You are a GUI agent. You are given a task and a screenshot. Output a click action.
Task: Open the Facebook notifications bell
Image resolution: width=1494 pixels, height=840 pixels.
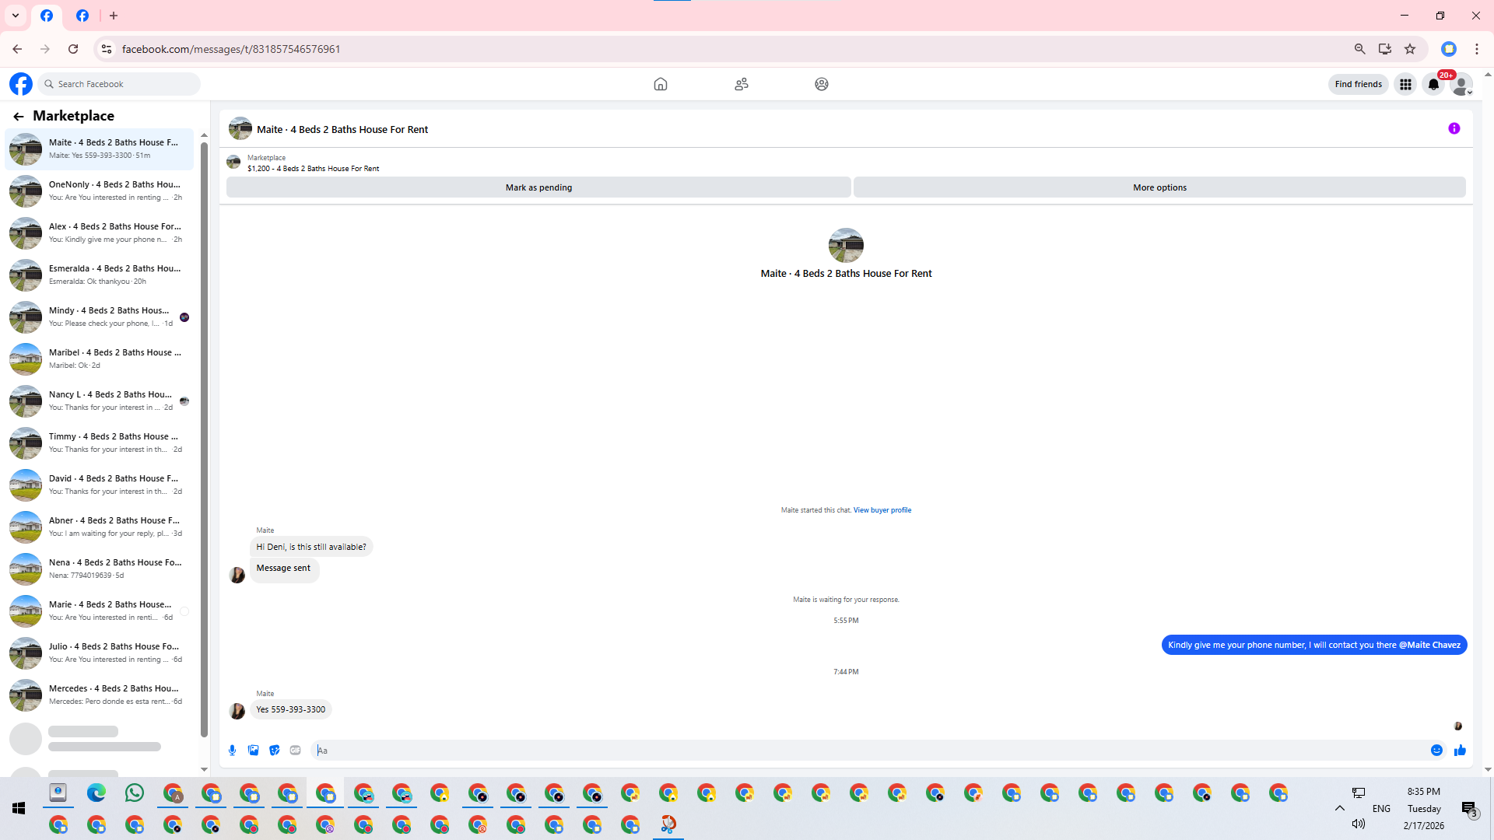[1433, 85]
